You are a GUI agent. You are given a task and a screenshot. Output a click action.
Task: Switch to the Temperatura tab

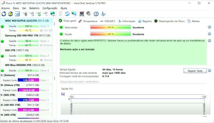tap(88, 21)
